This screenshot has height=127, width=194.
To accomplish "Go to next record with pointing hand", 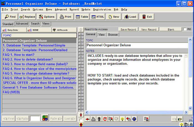I will point(180,119).
